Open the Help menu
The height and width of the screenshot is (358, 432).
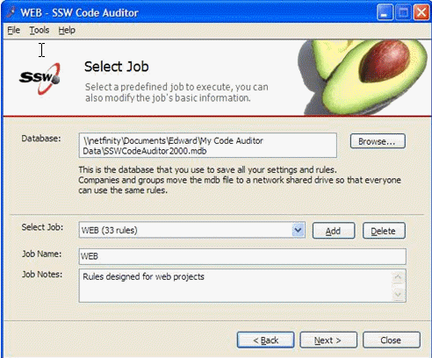tap(67, 30)
